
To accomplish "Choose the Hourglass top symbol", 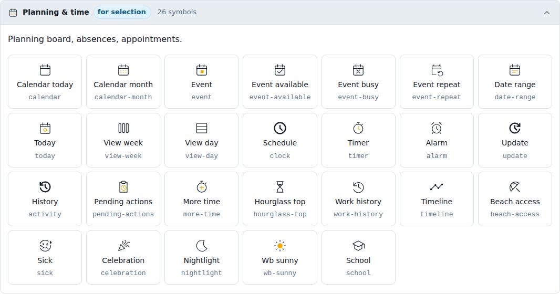I will point(280,199).
